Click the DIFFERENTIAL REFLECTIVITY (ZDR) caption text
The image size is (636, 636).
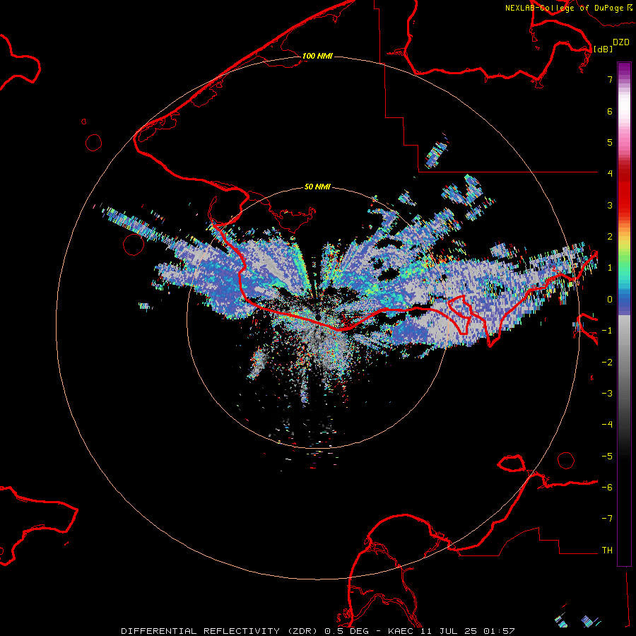[x=220, y=631]
